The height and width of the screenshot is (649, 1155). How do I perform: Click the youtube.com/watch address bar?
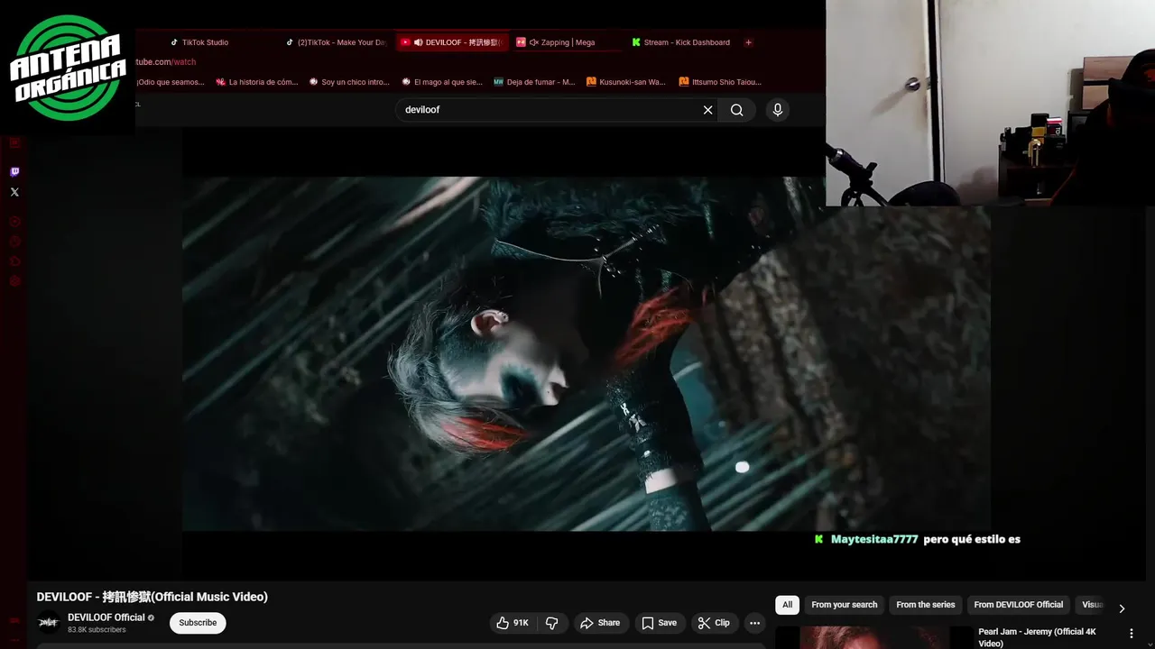point(165,62)
